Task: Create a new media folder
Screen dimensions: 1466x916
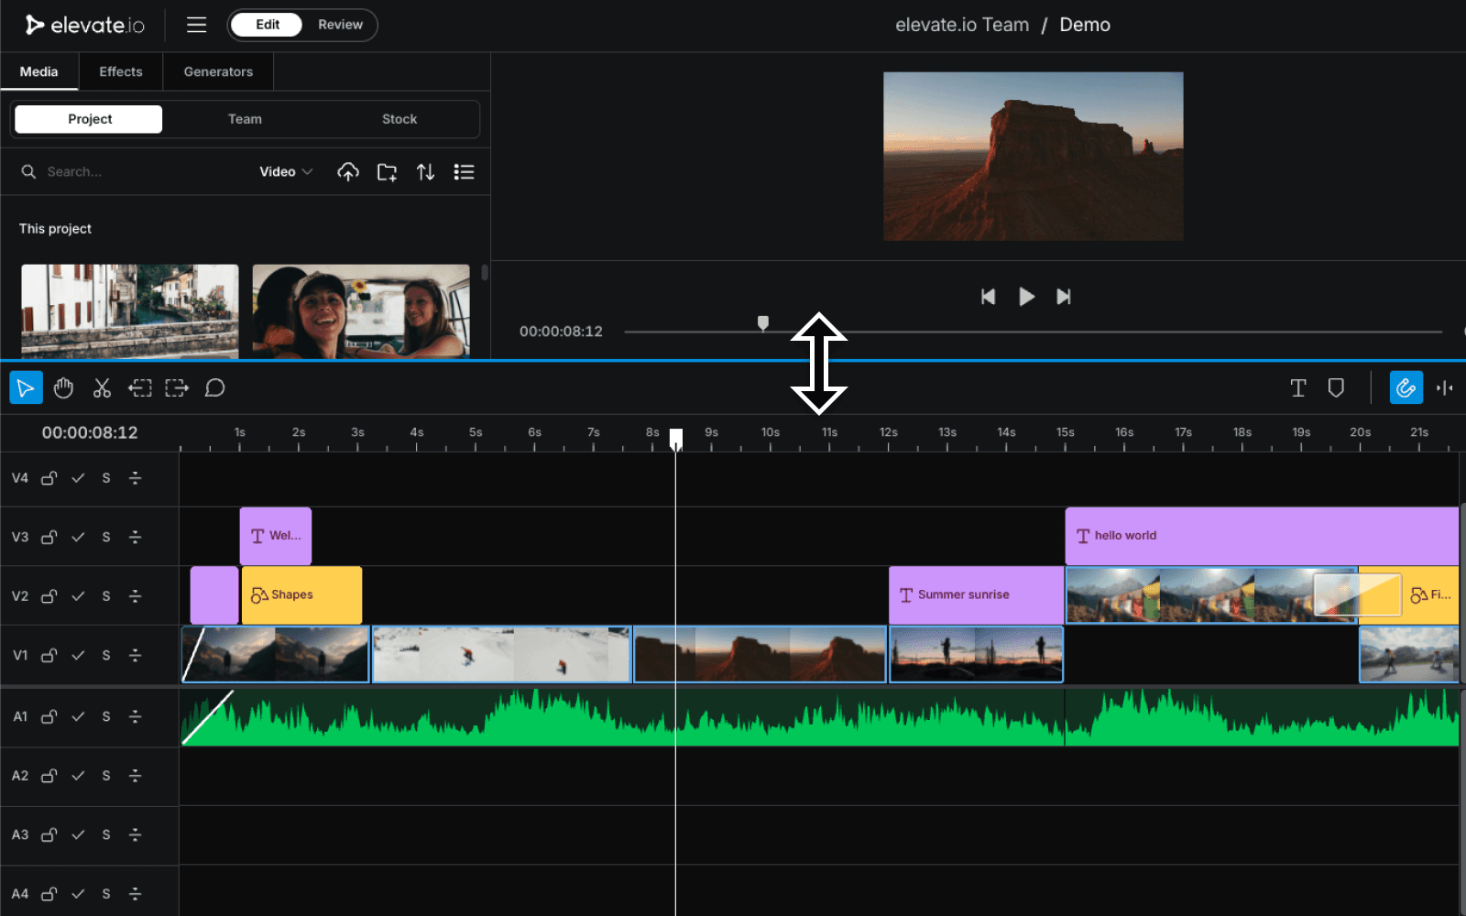Action: tap(387, 172)
